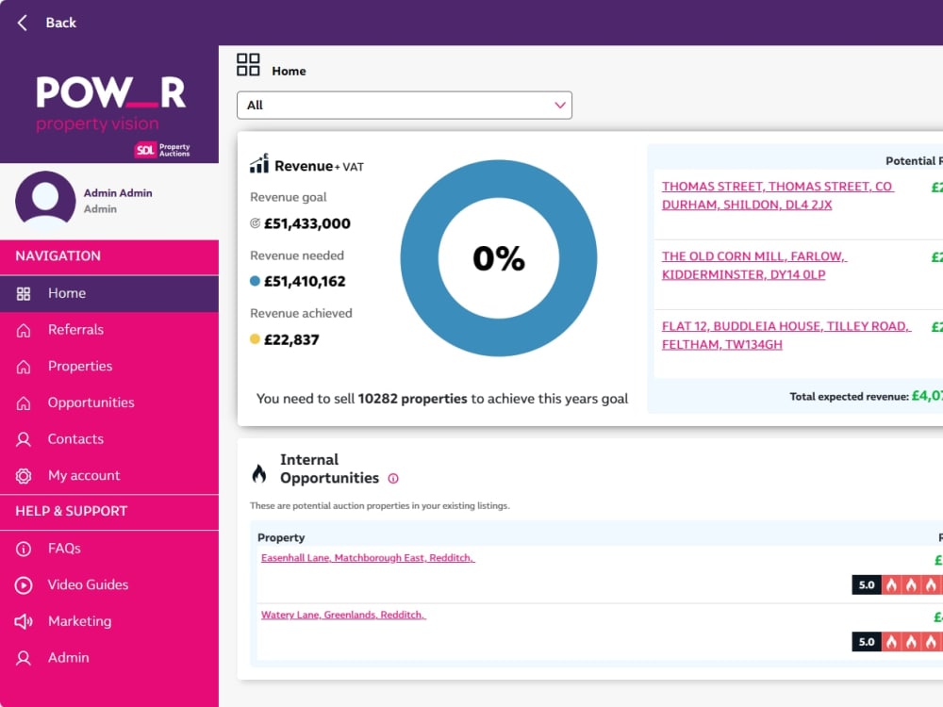943x707 pixels.
Task: Click the Potential column heading
Action: pyautogui.click(x=914, y=161)
